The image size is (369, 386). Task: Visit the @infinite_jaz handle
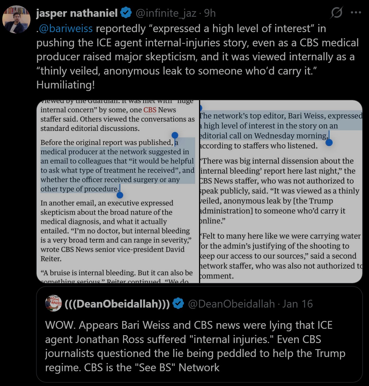coord(166,13)
